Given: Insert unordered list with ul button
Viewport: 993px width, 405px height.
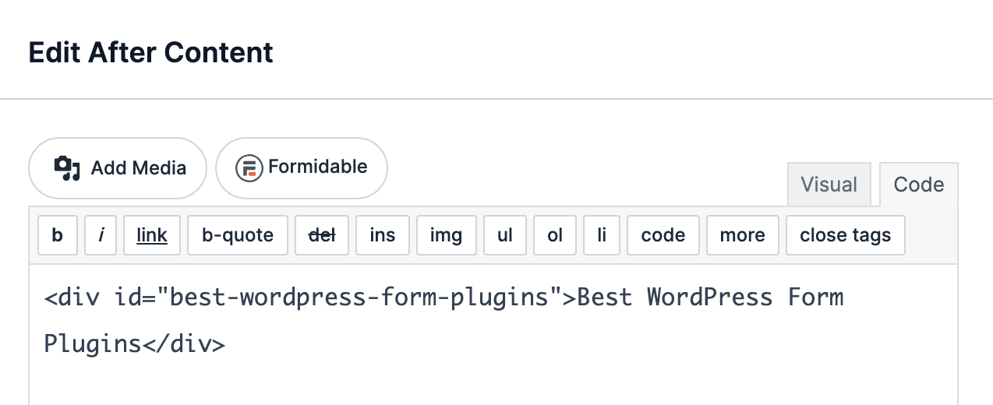Looking at the screenshot, I should 505,235.
